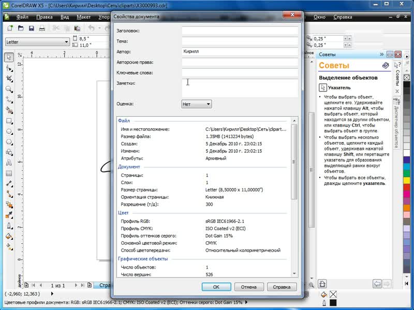Screen dimensions: 414x310
Task: Go to previous page arrow in navigator
Action: pos(41,285)
